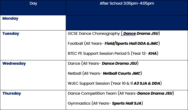This screenshot has width=188, height=110.
Task: Click the empty Monday activities cell
Action: (127, 23)
